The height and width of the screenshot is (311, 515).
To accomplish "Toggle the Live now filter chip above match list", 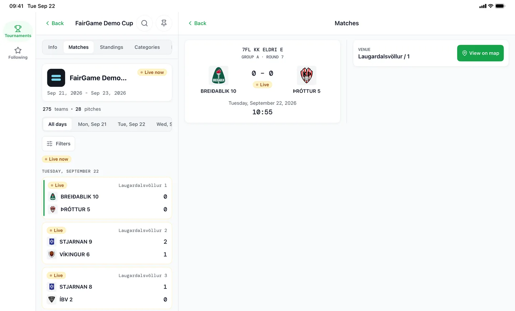I will [57, 159].
